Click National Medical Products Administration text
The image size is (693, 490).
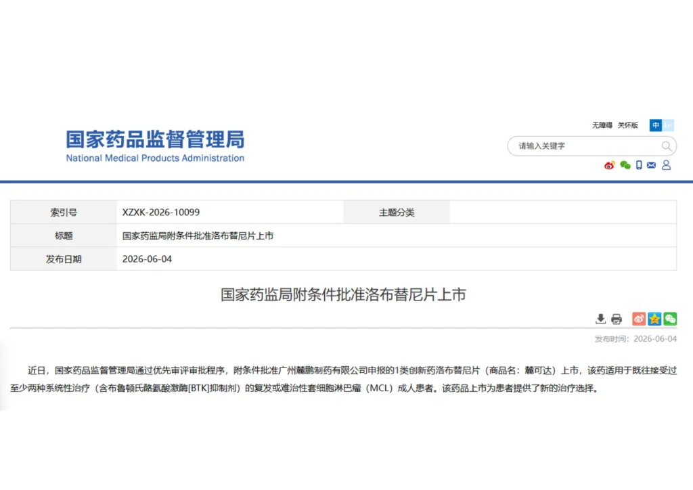[155, 158]
